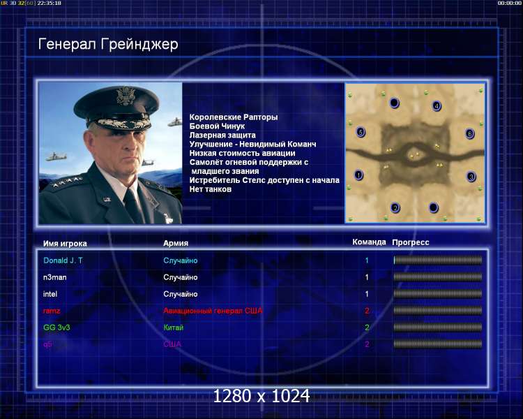The width and height of the screenshot is (523, 419).
Task: Select player name 'intel'
Action: click(x=50, y=294)
